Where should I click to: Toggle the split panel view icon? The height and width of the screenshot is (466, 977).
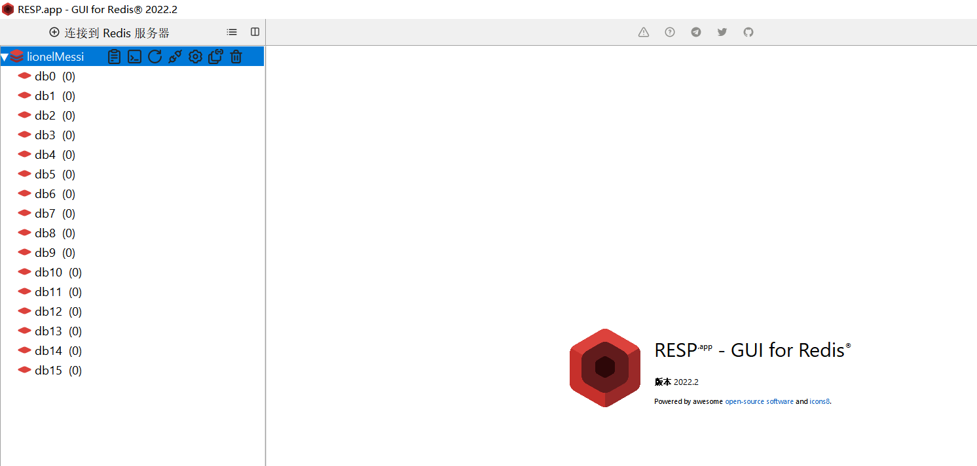pyautogui.click(x=255, y=32)
